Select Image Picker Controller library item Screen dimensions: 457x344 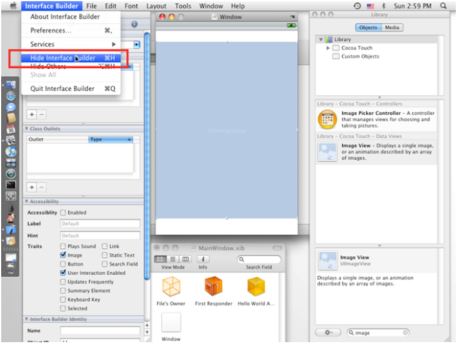point(376,119)
